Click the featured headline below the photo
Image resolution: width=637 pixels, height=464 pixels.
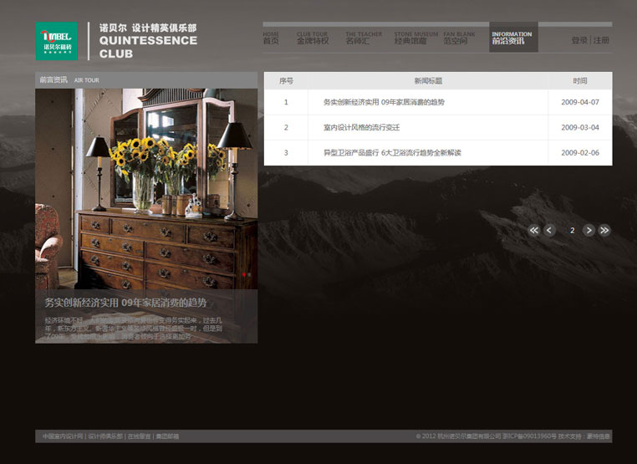[125, 303]
